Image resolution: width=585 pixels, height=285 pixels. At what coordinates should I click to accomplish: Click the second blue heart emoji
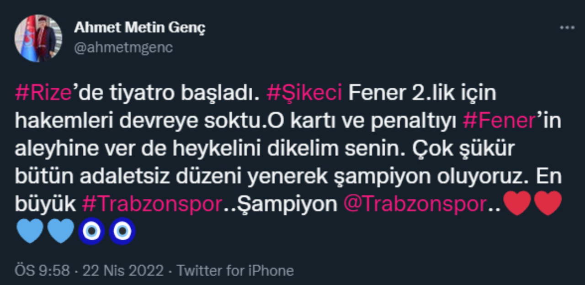tap(61, 231)
